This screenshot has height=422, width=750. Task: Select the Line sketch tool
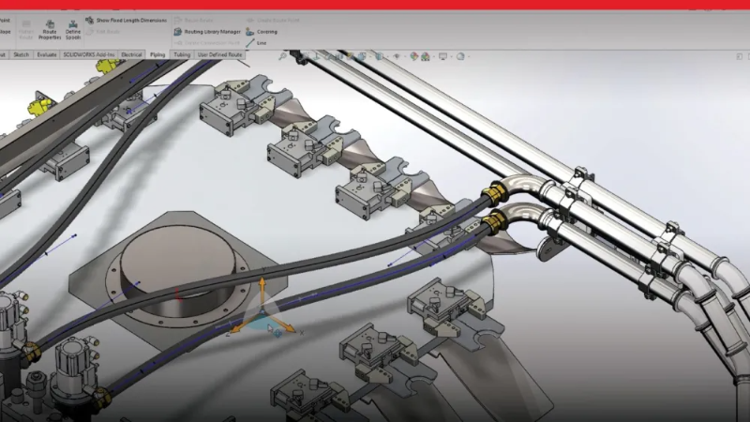point(256,42)
